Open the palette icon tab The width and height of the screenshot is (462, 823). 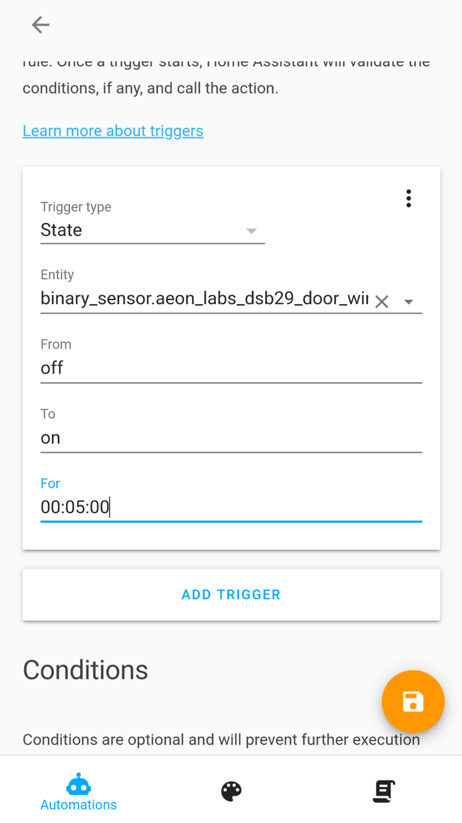(x=231, y=791)
